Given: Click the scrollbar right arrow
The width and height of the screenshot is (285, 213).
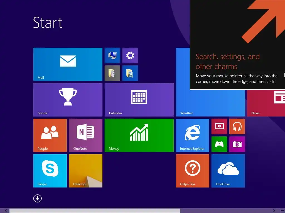Looking at the screenshot, I should [x=274, y=211].
